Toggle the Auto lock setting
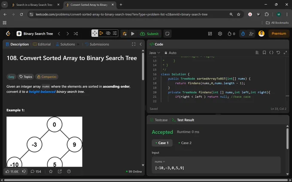292x182 pixels. (x=170, y=53)
